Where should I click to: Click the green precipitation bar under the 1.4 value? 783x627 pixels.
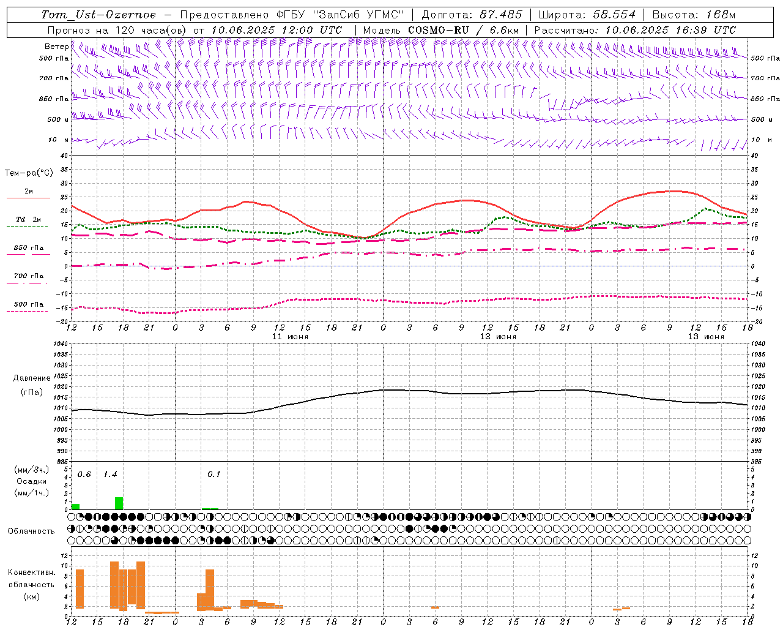tap(119, 503)
